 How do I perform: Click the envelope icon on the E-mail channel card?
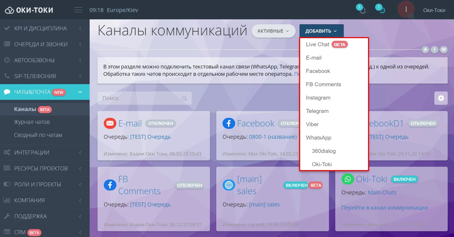pos(110,123)
